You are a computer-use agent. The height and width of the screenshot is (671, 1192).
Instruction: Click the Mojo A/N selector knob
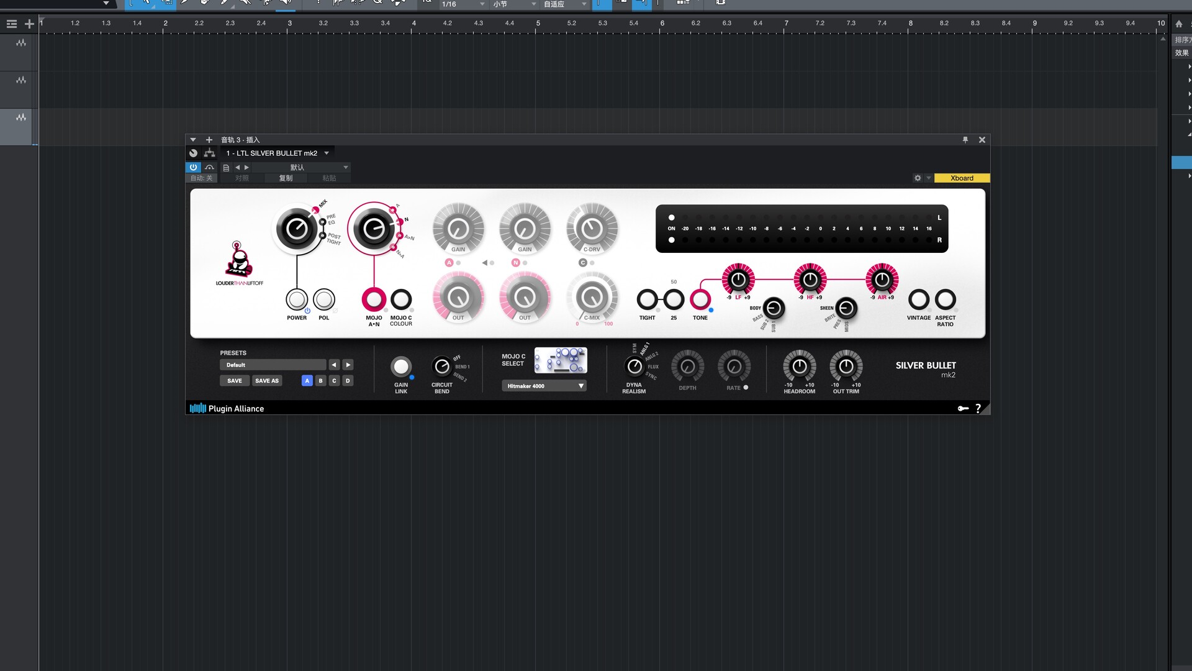374,229
